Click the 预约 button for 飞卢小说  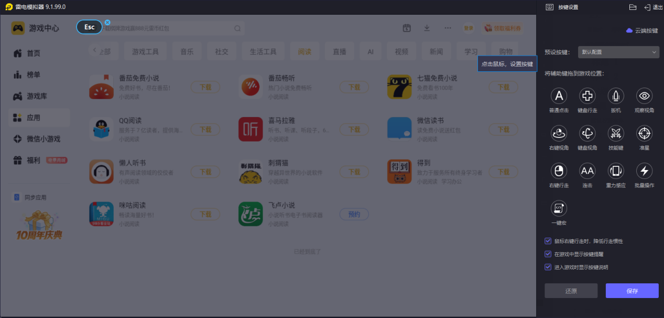pos(354,215)
